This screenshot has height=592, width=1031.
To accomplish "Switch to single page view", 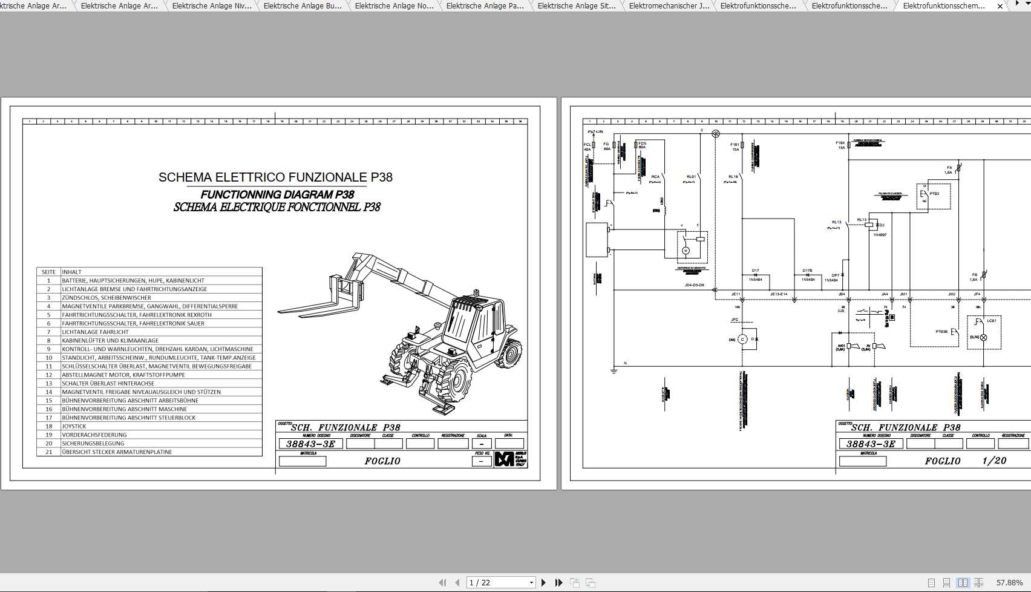I will click(x=931, y=582).
